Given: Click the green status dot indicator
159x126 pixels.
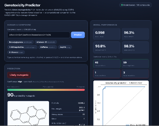Looking at the screenshot, I should click(x=122, y=5).
